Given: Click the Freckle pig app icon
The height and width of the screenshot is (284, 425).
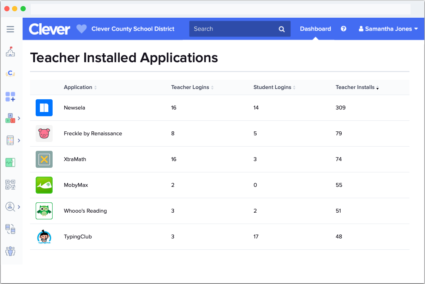Looking at the screenshot, I should [x=44, y=134].
